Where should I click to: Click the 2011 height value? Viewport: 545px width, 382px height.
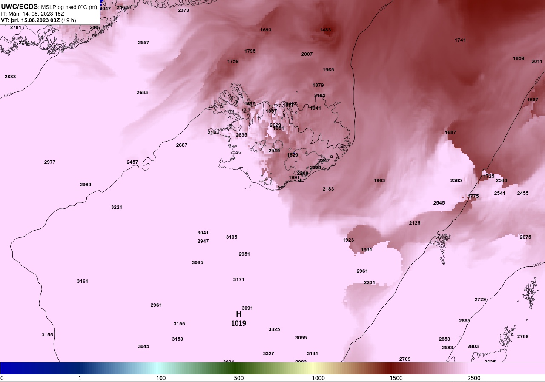[537, 61]
